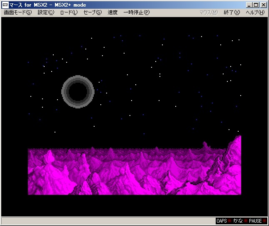Viewport: 269px width, 226px height.
Task: Open the 画面モード(S) menu
Action: [17, 12]
